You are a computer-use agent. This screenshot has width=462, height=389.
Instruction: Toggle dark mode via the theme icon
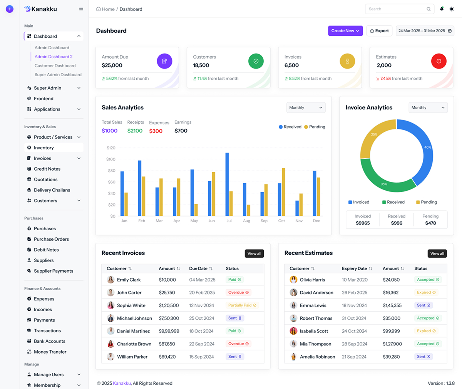(x=452, y=9)
